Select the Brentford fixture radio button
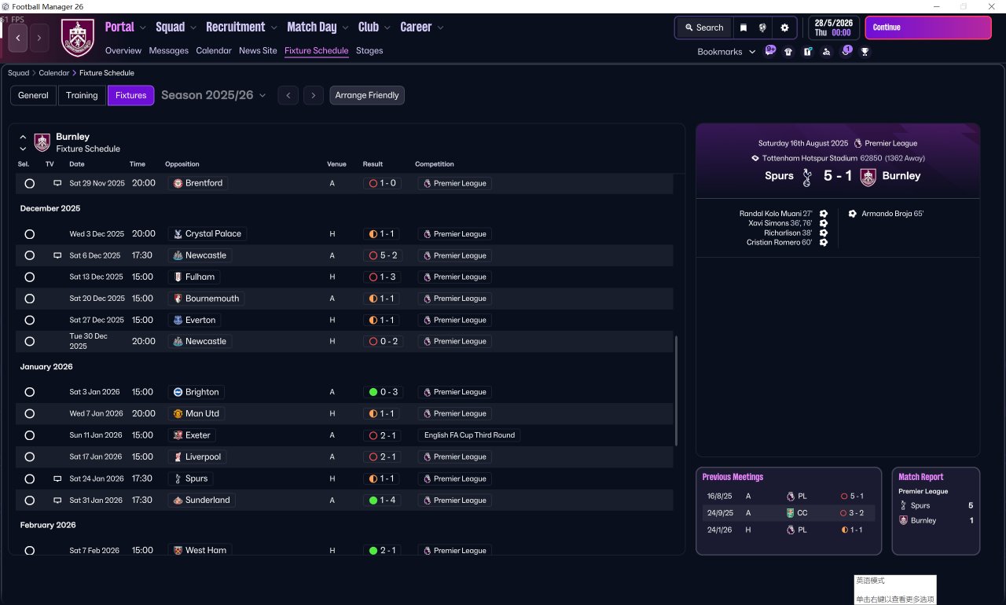 pyautogui.click(x=30, y=183)
